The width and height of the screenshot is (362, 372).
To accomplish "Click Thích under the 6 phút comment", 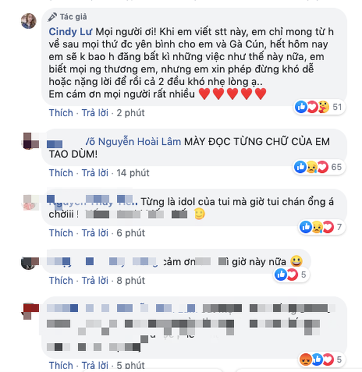I will (x=61, y=233).
